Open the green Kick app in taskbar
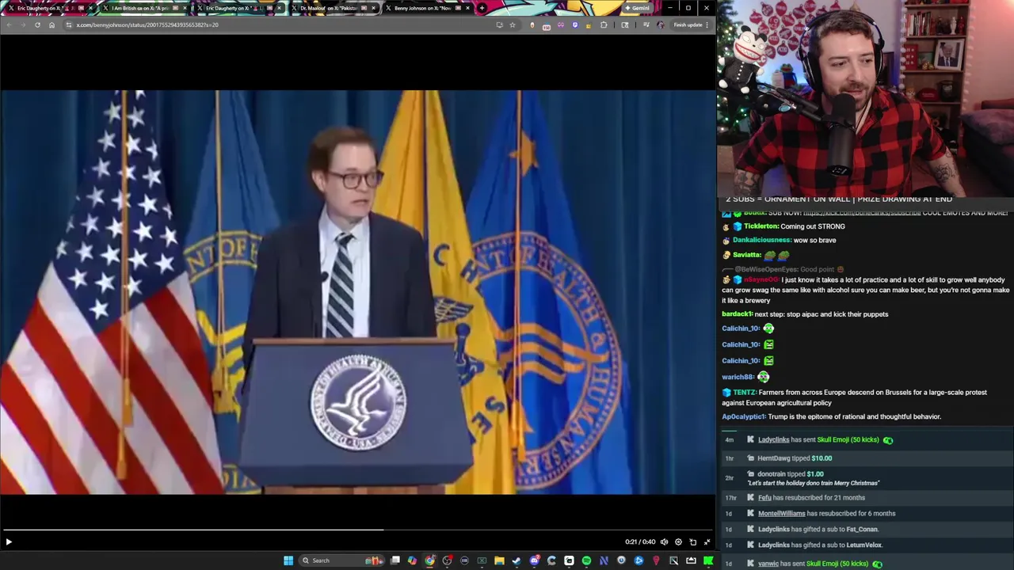The image size is (1014, 570). pyautogui.click(x=708, y=560)
